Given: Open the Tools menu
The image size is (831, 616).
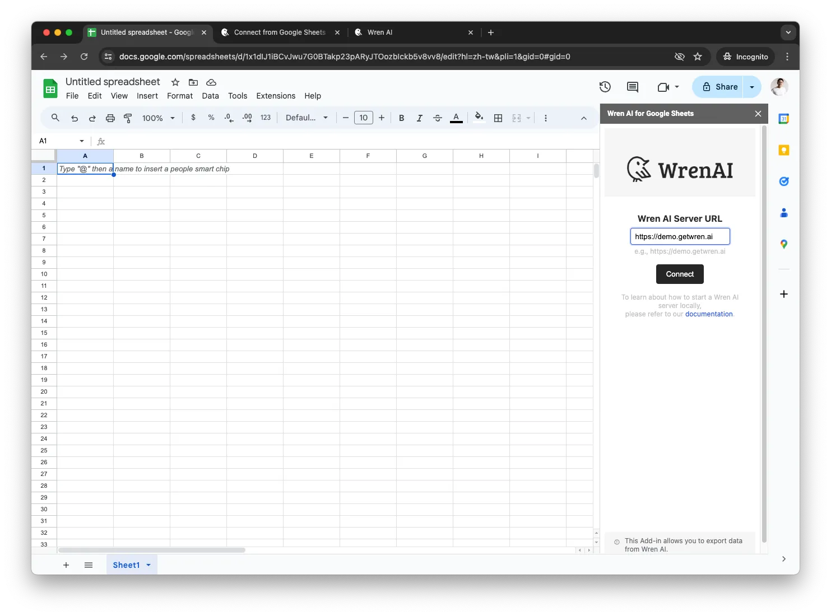Looking at the screenshot, I should 238,96.
